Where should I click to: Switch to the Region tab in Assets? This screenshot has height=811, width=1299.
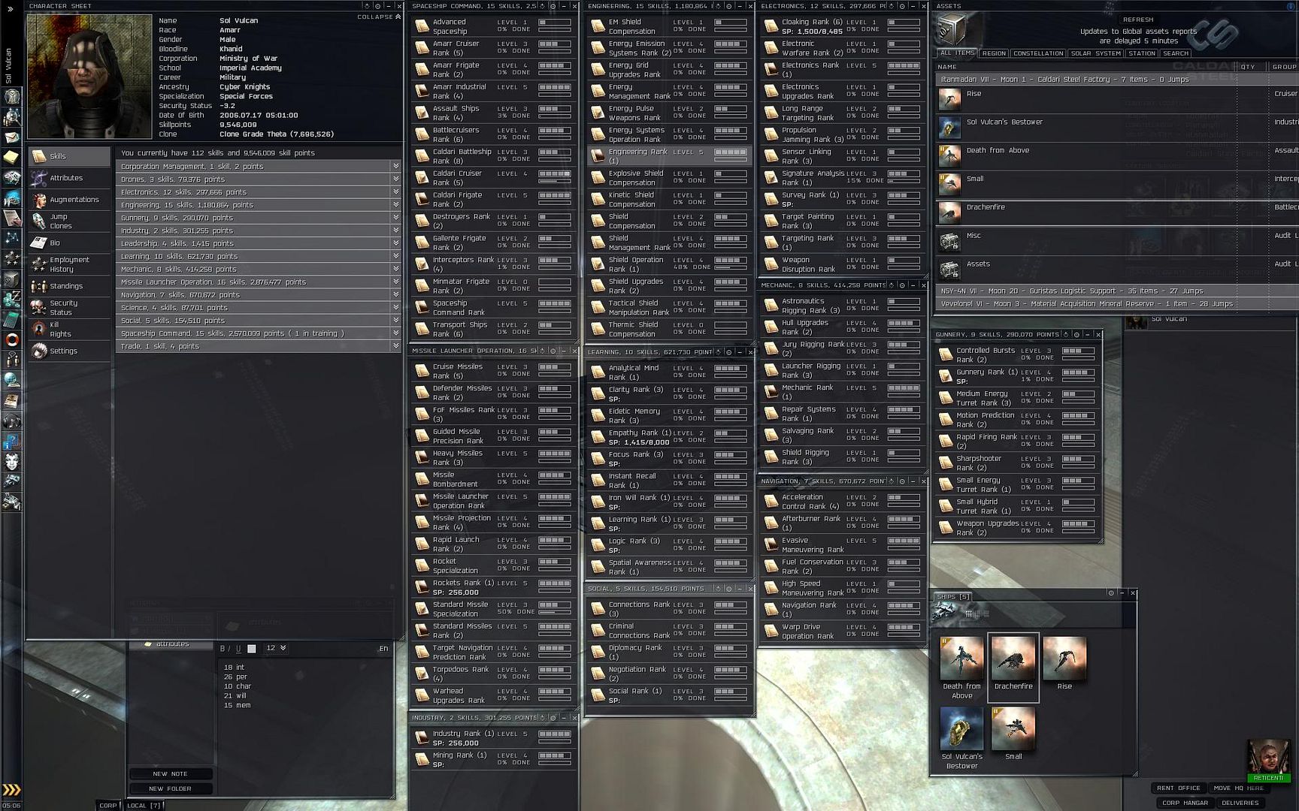993,53
